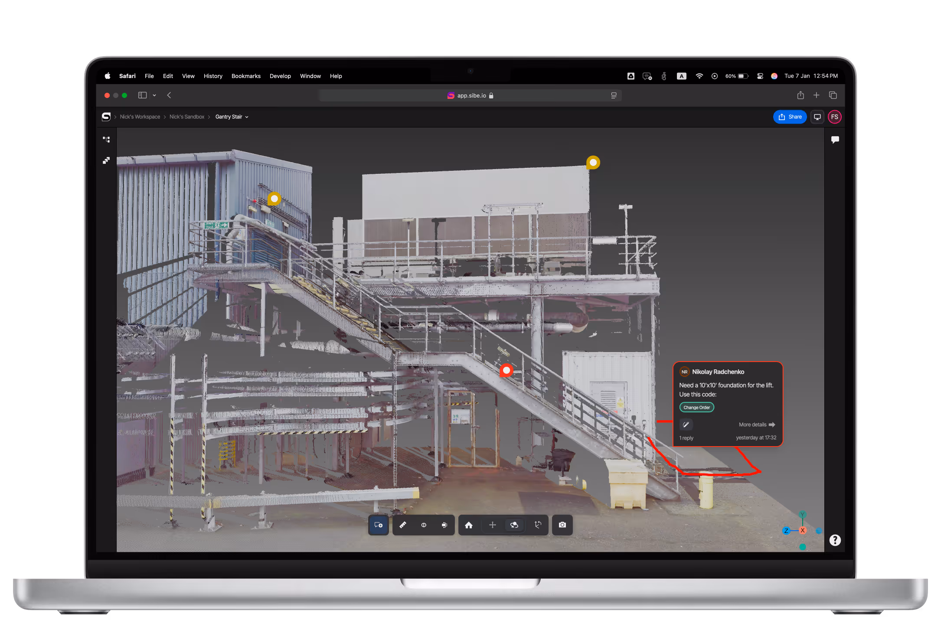Click the date and time clock

[x=811, y=76]
